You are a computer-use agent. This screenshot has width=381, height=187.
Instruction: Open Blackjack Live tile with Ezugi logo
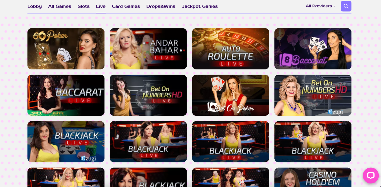click(x=66, y=142)
